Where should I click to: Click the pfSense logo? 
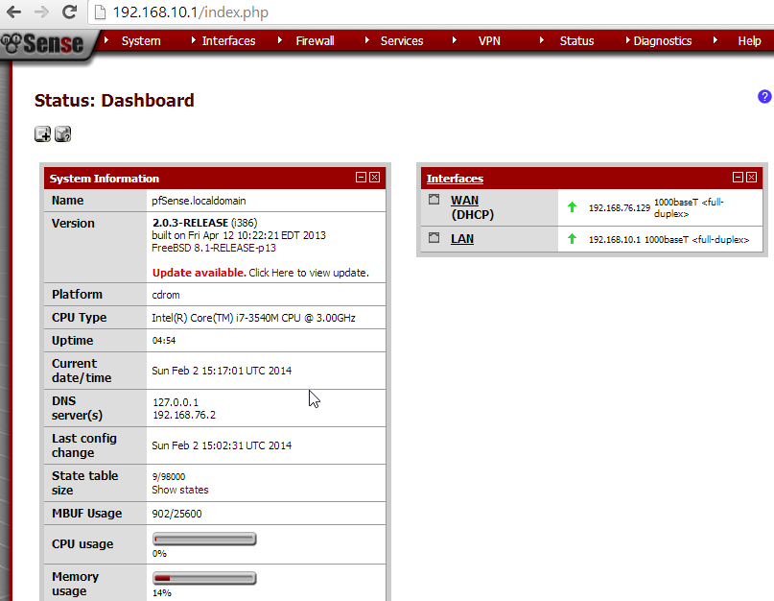(x=43, y=44)
